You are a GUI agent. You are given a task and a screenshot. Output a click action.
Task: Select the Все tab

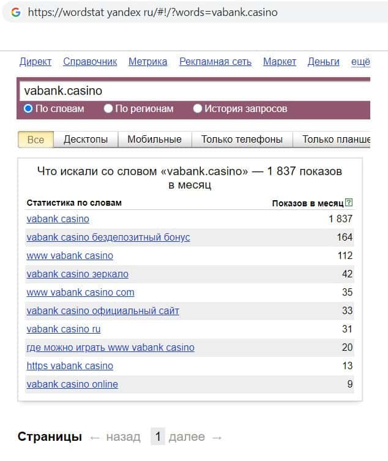click(35, 140)
